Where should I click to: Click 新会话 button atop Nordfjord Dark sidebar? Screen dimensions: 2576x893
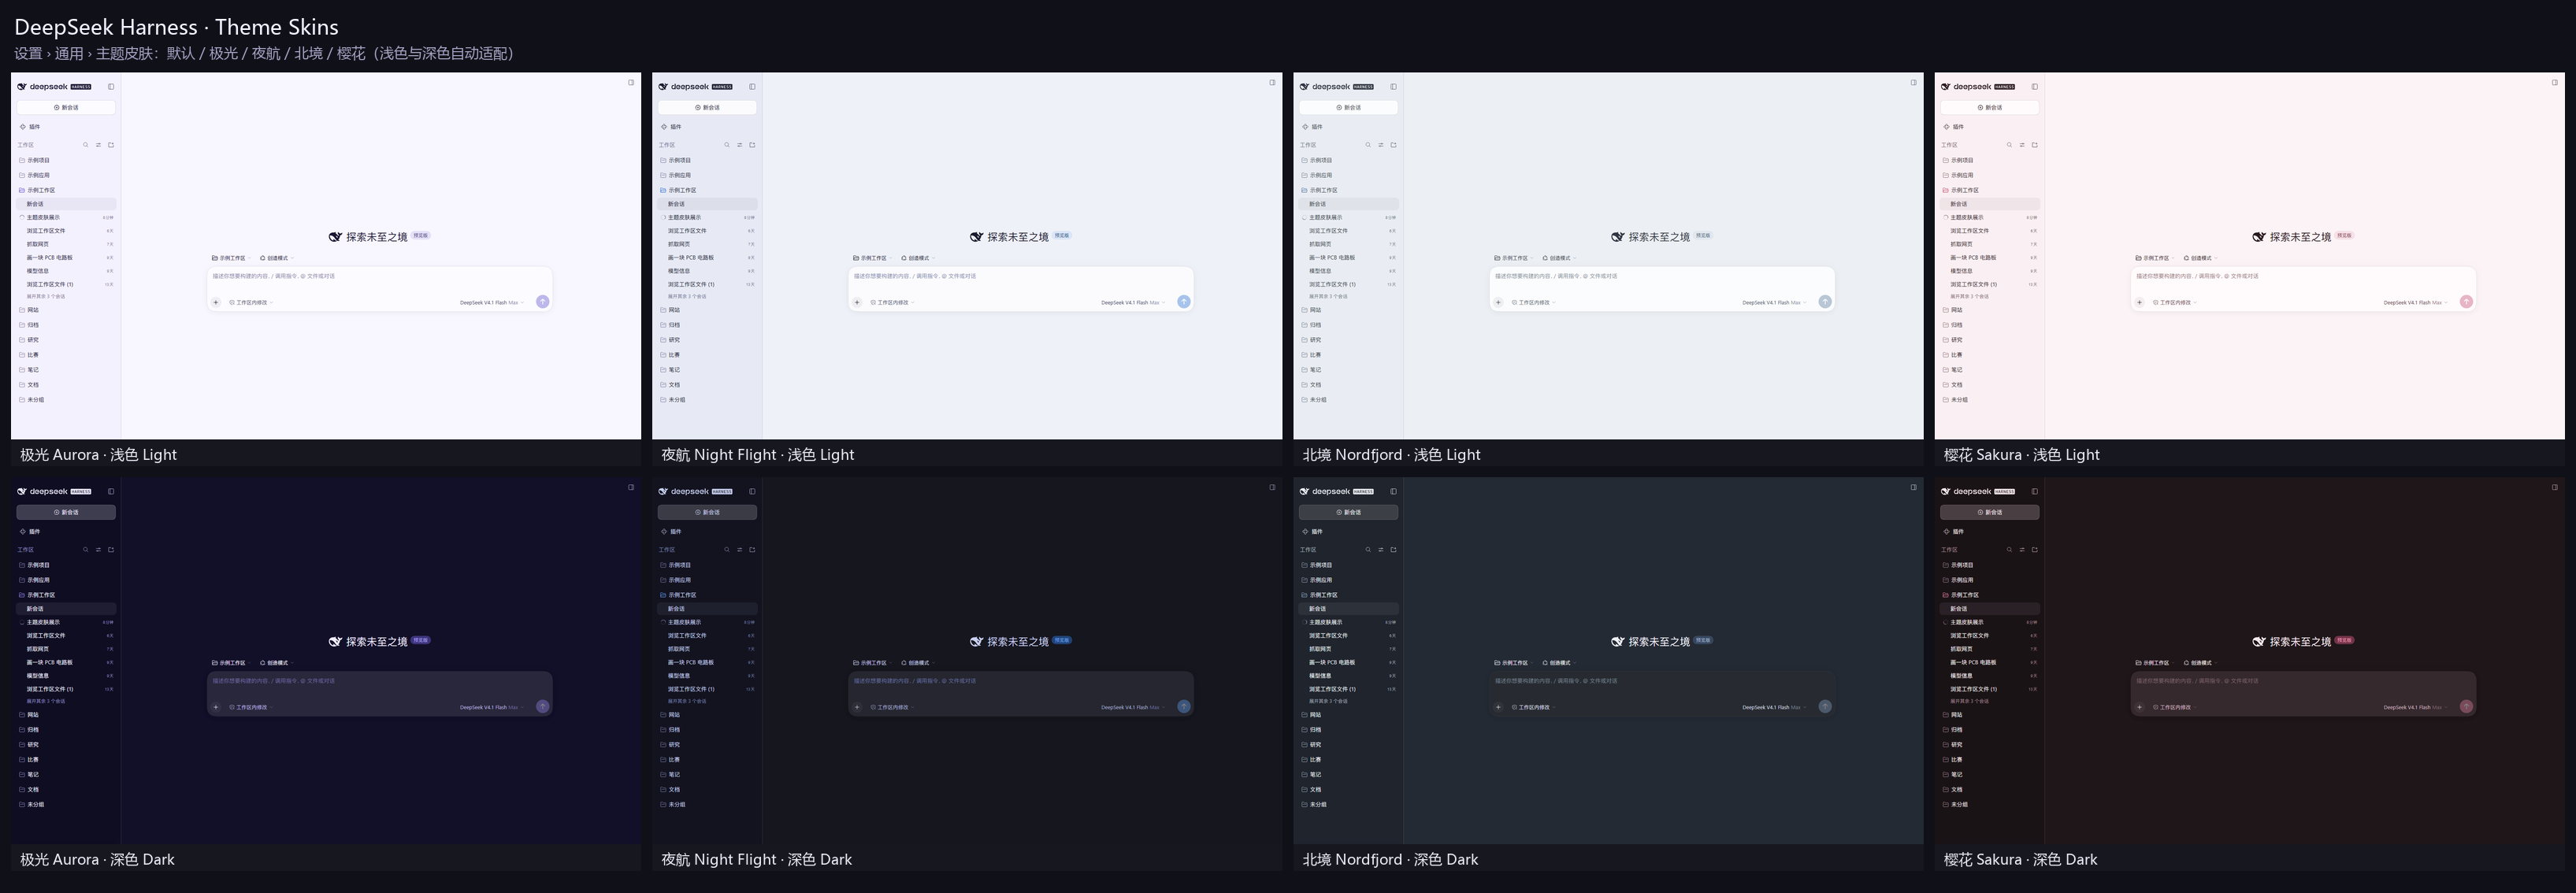tap(1348, 512)
